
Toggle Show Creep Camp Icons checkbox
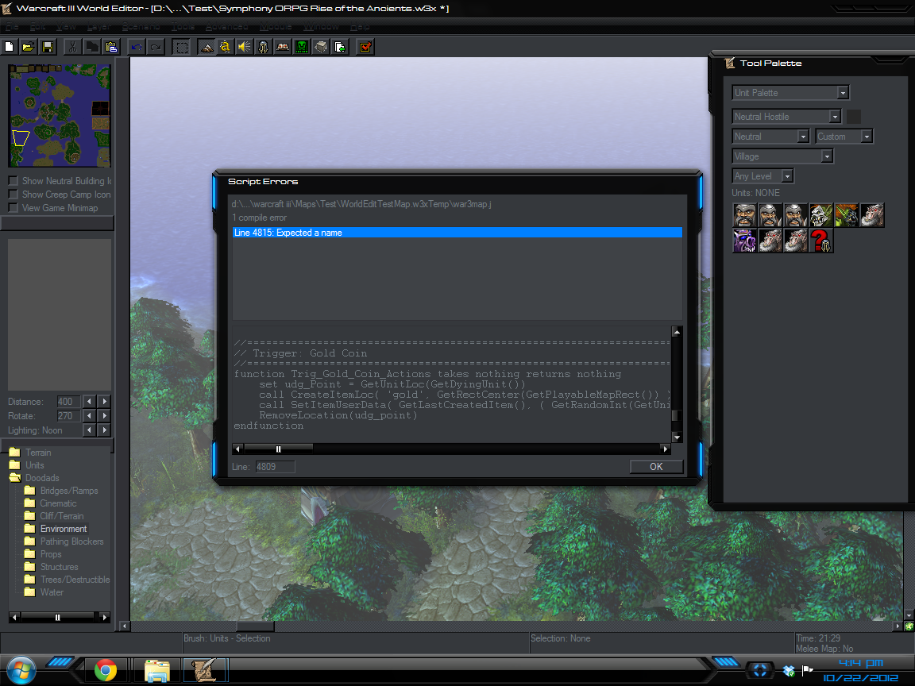(x=14, y=195)
